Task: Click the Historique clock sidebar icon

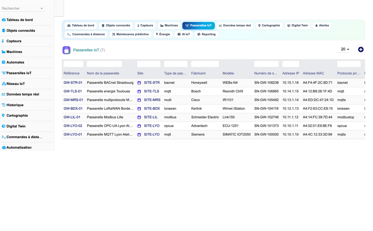Action: pos(4,105)
